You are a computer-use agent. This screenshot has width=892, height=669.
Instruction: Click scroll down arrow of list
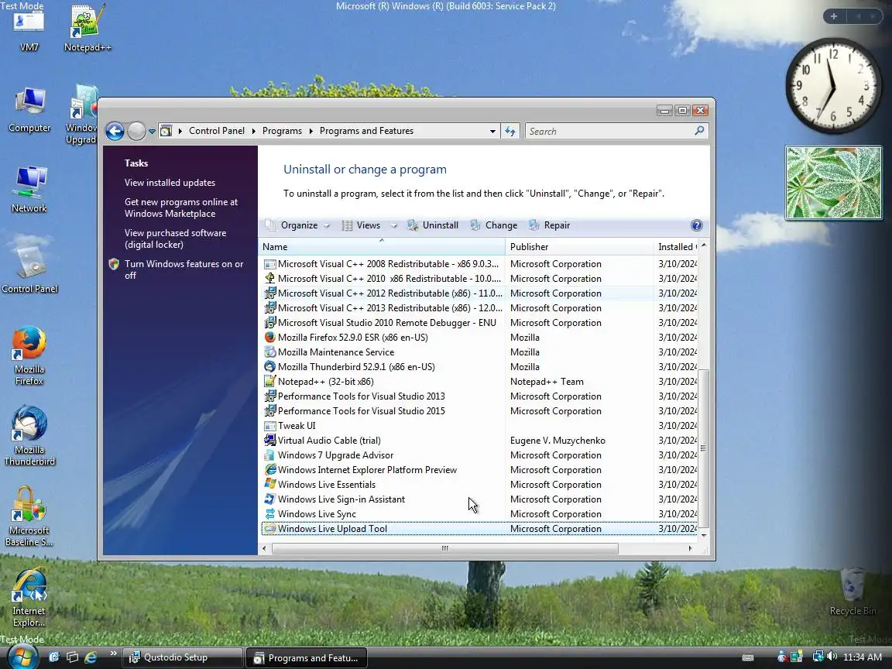click(x=704, y=535)
